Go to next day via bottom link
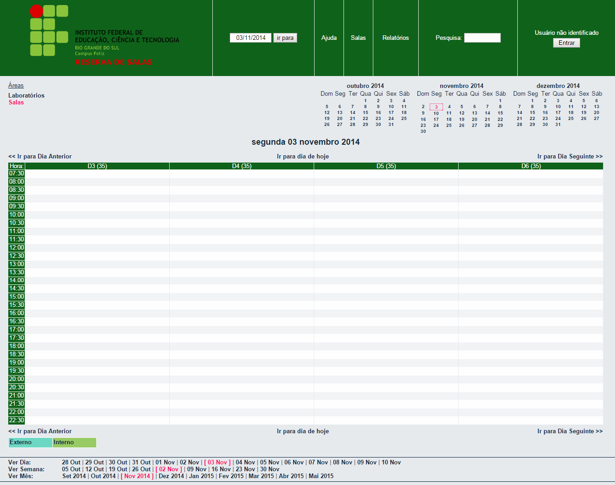Screen dimensions: 615x485 point(570,431)
